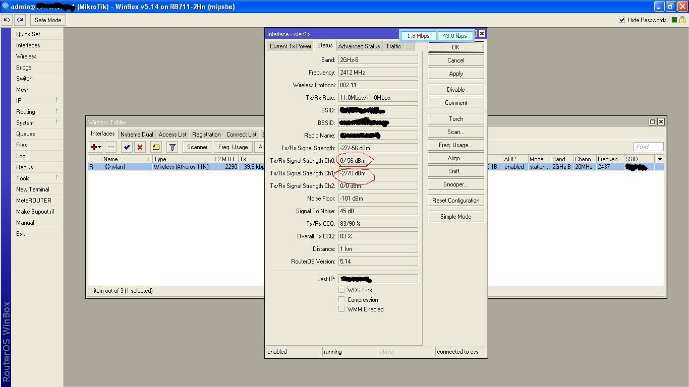The height and width of the screenshot is (387, 689).
Task: Open the Interfaces menu item
Action: click(x=28, y=45)
